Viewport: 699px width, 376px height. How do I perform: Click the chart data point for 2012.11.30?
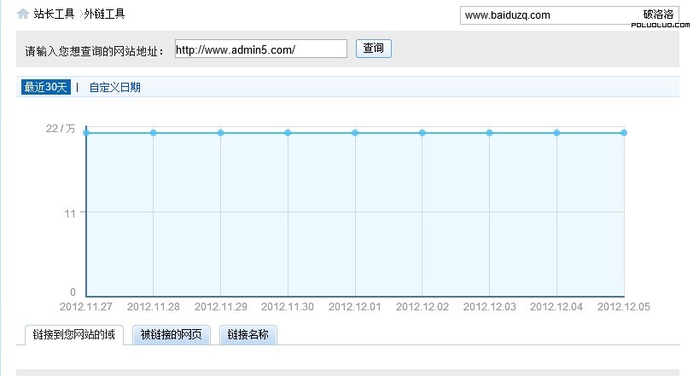288,133
